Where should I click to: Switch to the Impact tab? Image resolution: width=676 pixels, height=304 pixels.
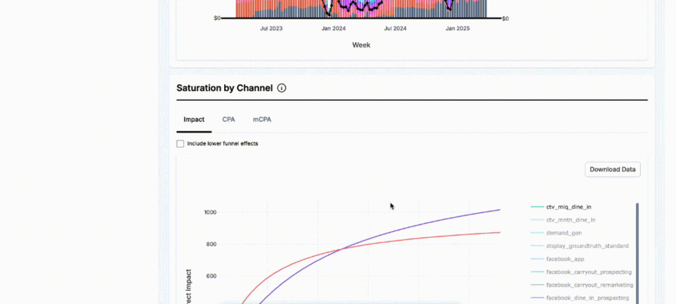click(x=194, y=119)
